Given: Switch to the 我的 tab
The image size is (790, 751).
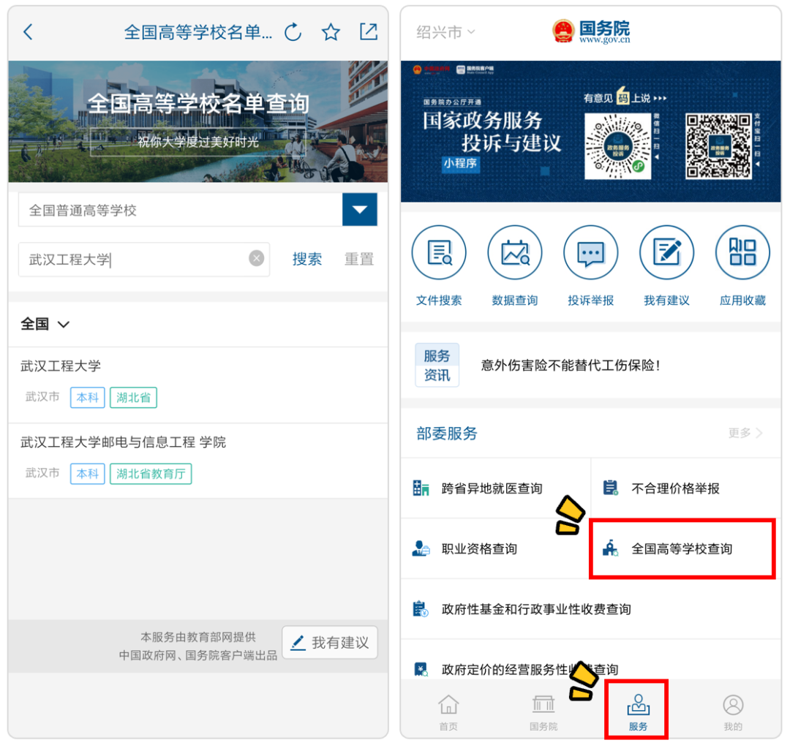Looking at the screenshot, I should [x=733, y=712].
